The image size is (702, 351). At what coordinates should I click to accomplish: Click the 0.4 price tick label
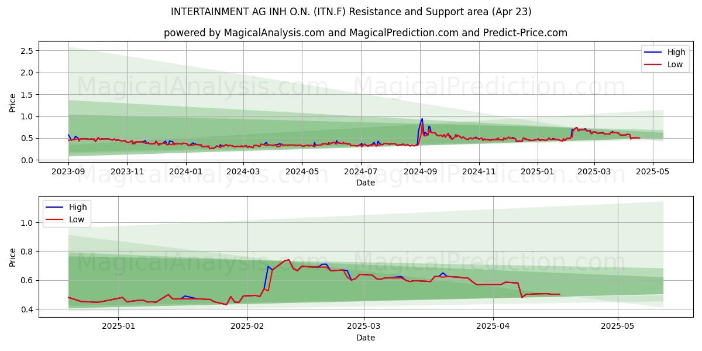coord(26,309)
